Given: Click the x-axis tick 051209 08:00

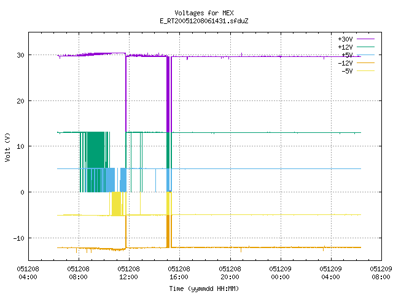Looking at the screenshot, I should [x=381, y=273].
